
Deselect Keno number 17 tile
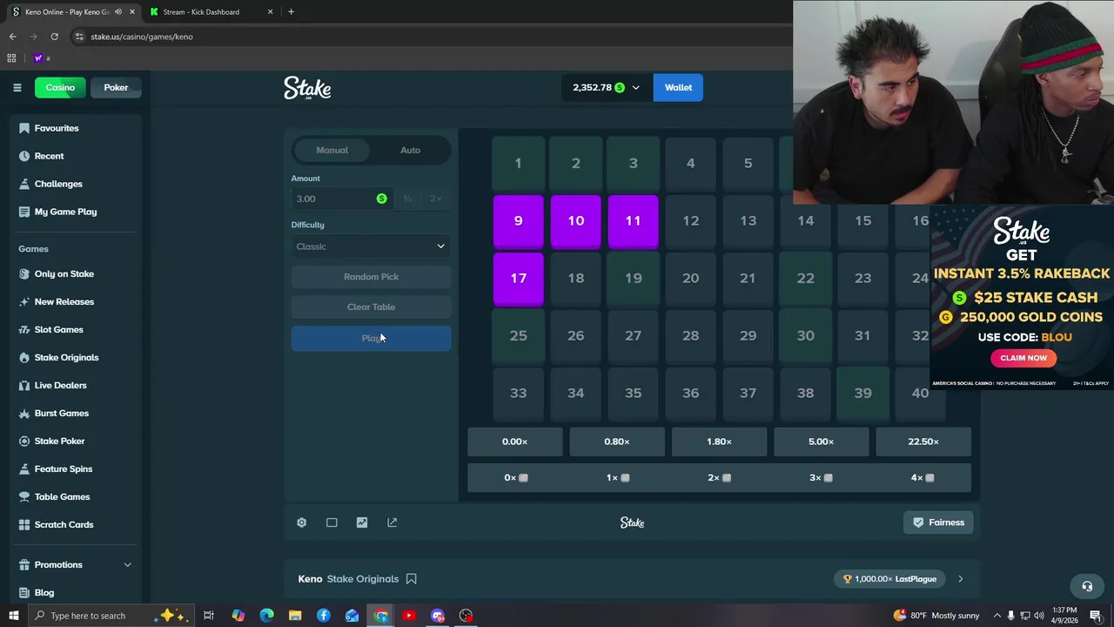[x=518, y=279]
